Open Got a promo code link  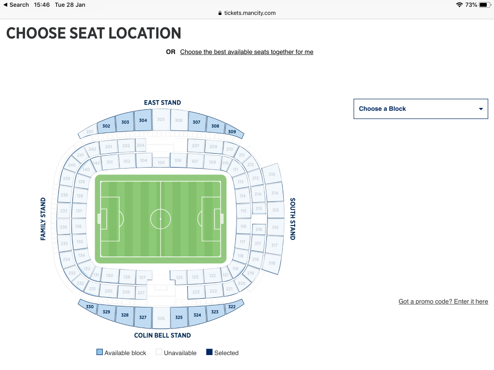pos(443,302)
